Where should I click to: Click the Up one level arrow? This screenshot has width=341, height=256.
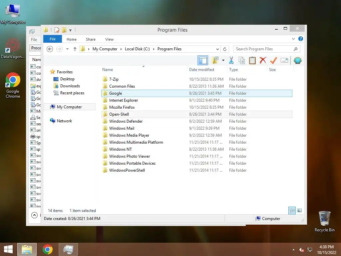(75, 49)
